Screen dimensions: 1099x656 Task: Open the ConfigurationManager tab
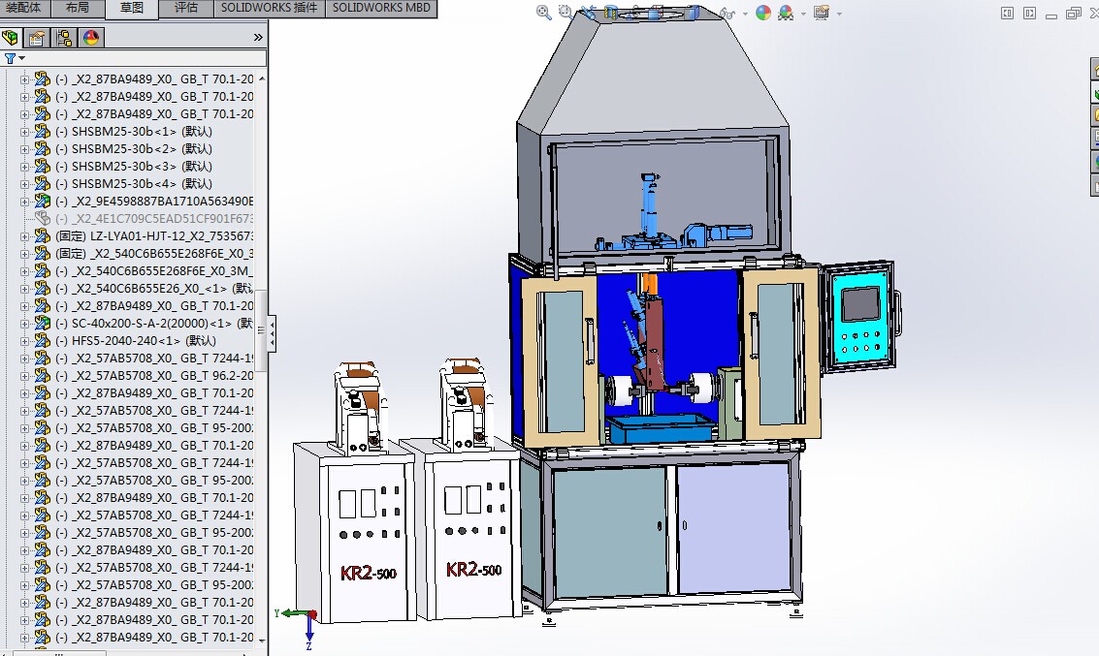[64, 38]
